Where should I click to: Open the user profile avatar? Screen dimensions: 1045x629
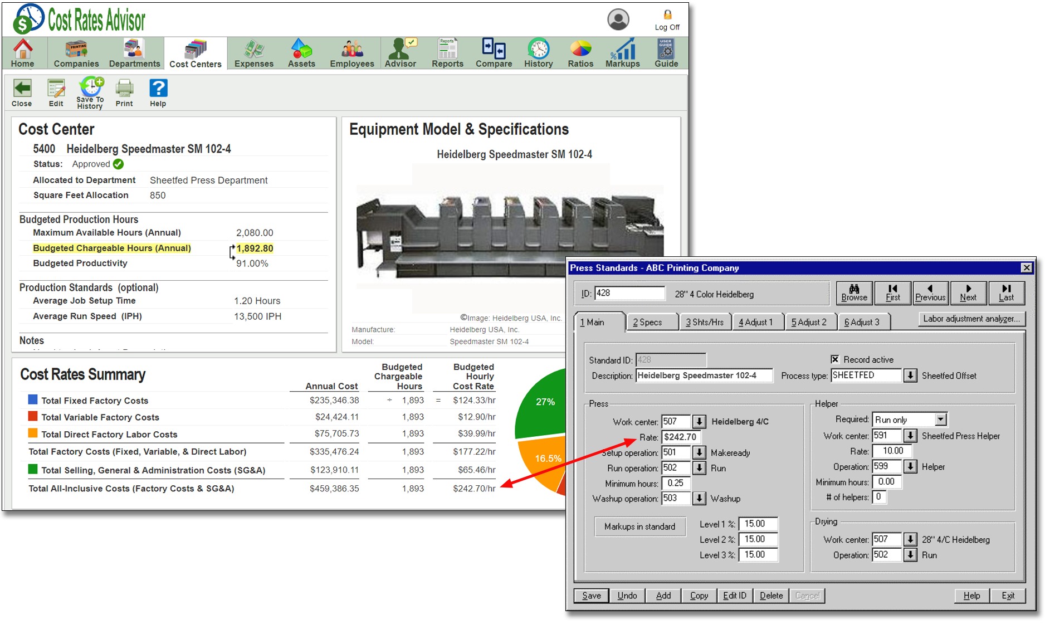[618, 19]
